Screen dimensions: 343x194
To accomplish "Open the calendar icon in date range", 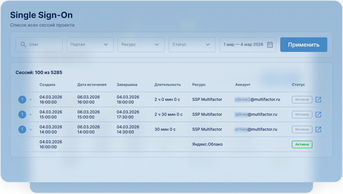I will [x=270, y=45].
